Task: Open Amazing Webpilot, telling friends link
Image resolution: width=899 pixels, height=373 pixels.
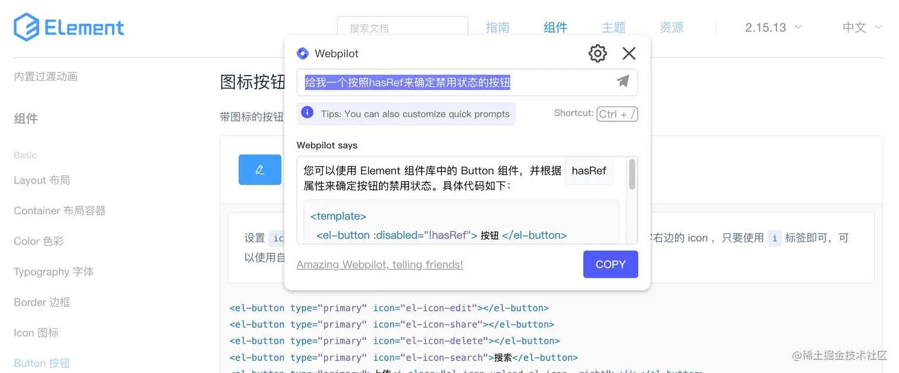Action: [x=380, y=265]
